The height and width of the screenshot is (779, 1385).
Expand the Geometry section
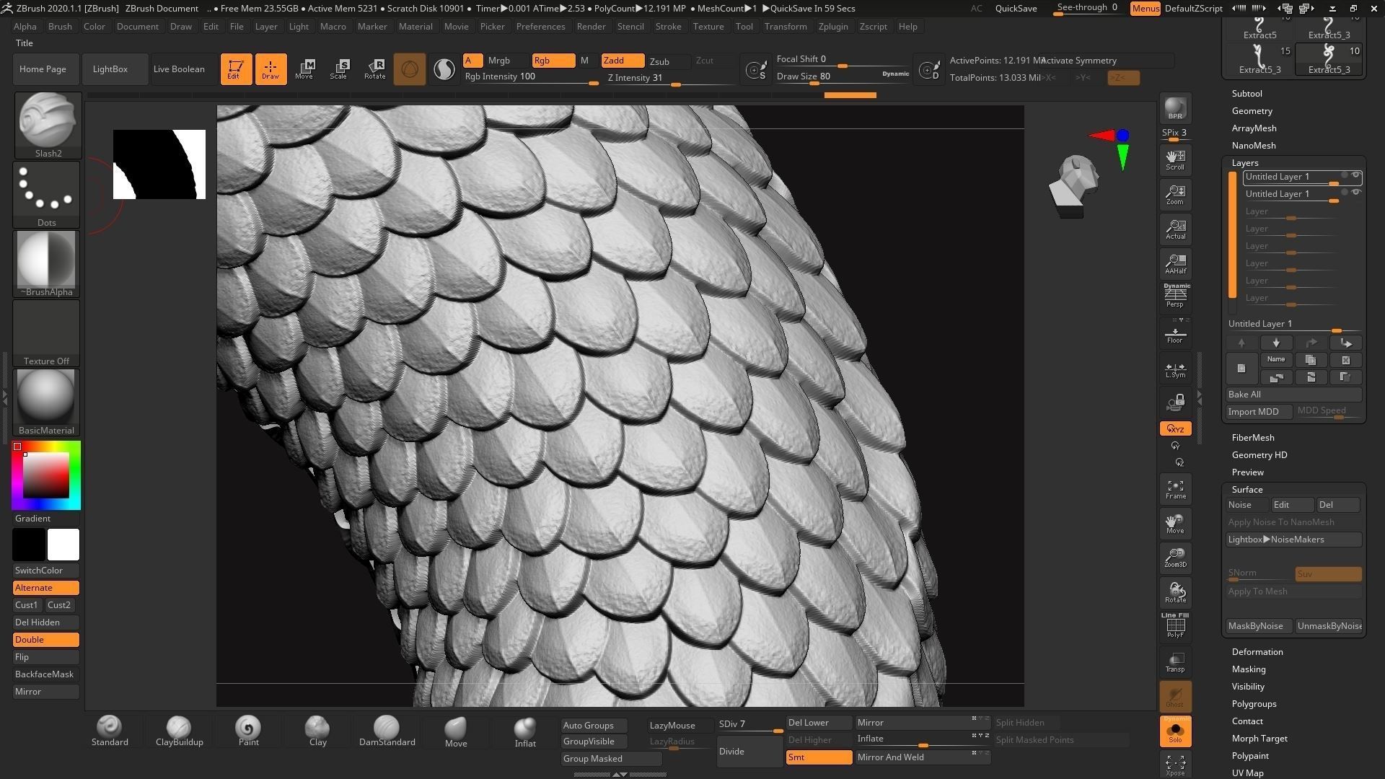point(1252,111)
